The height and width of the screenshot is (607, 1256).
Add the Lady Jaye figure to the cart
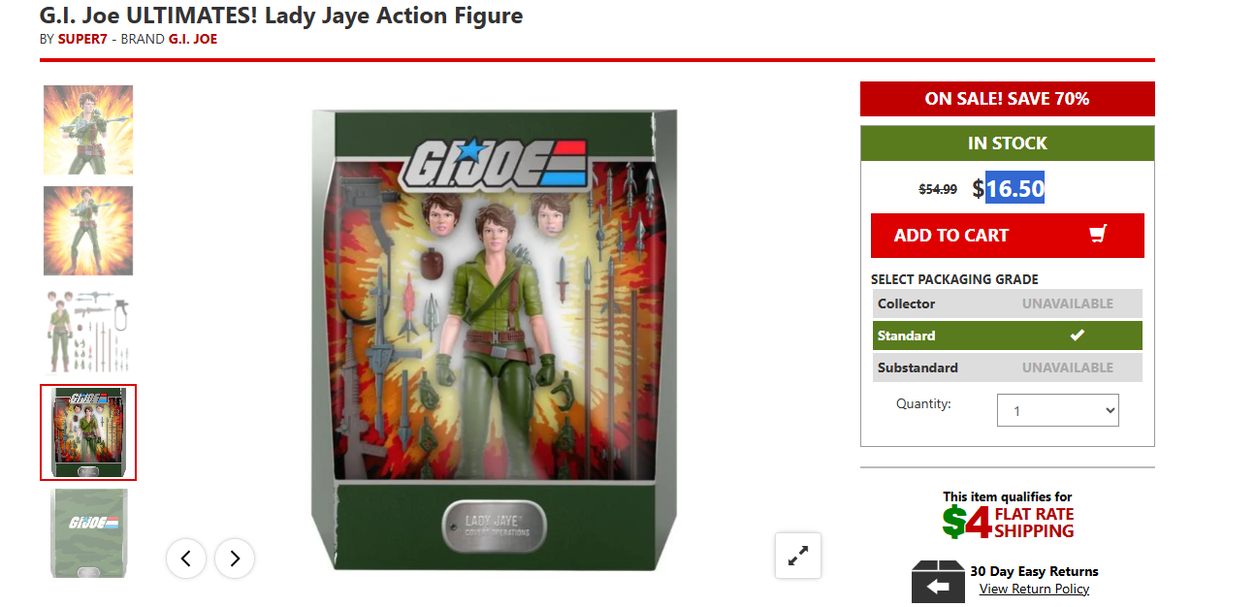[x=1008, y=236]
